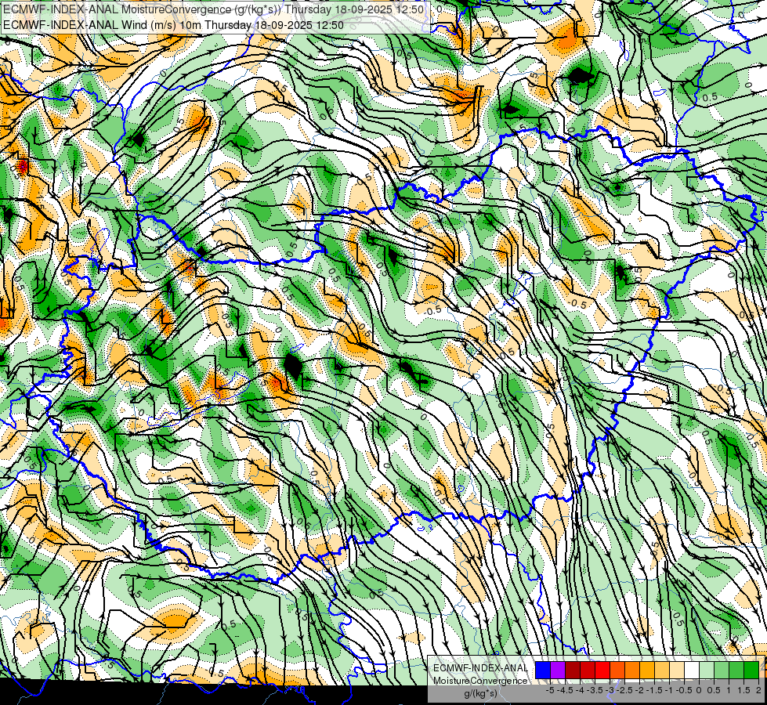Click the legend MoistureConvergence label
The width and height of the screenshot is (767, 705).
(x=480, y=681)
